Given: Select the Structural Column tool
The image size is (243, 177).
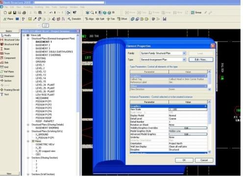Looking at the screenshot, I should (x=10, y=40).
